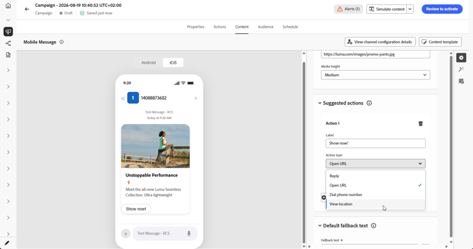Delete Action 1 with the trash icon
The width and height of the screenshot is (473, 249).
click(421, 124)
